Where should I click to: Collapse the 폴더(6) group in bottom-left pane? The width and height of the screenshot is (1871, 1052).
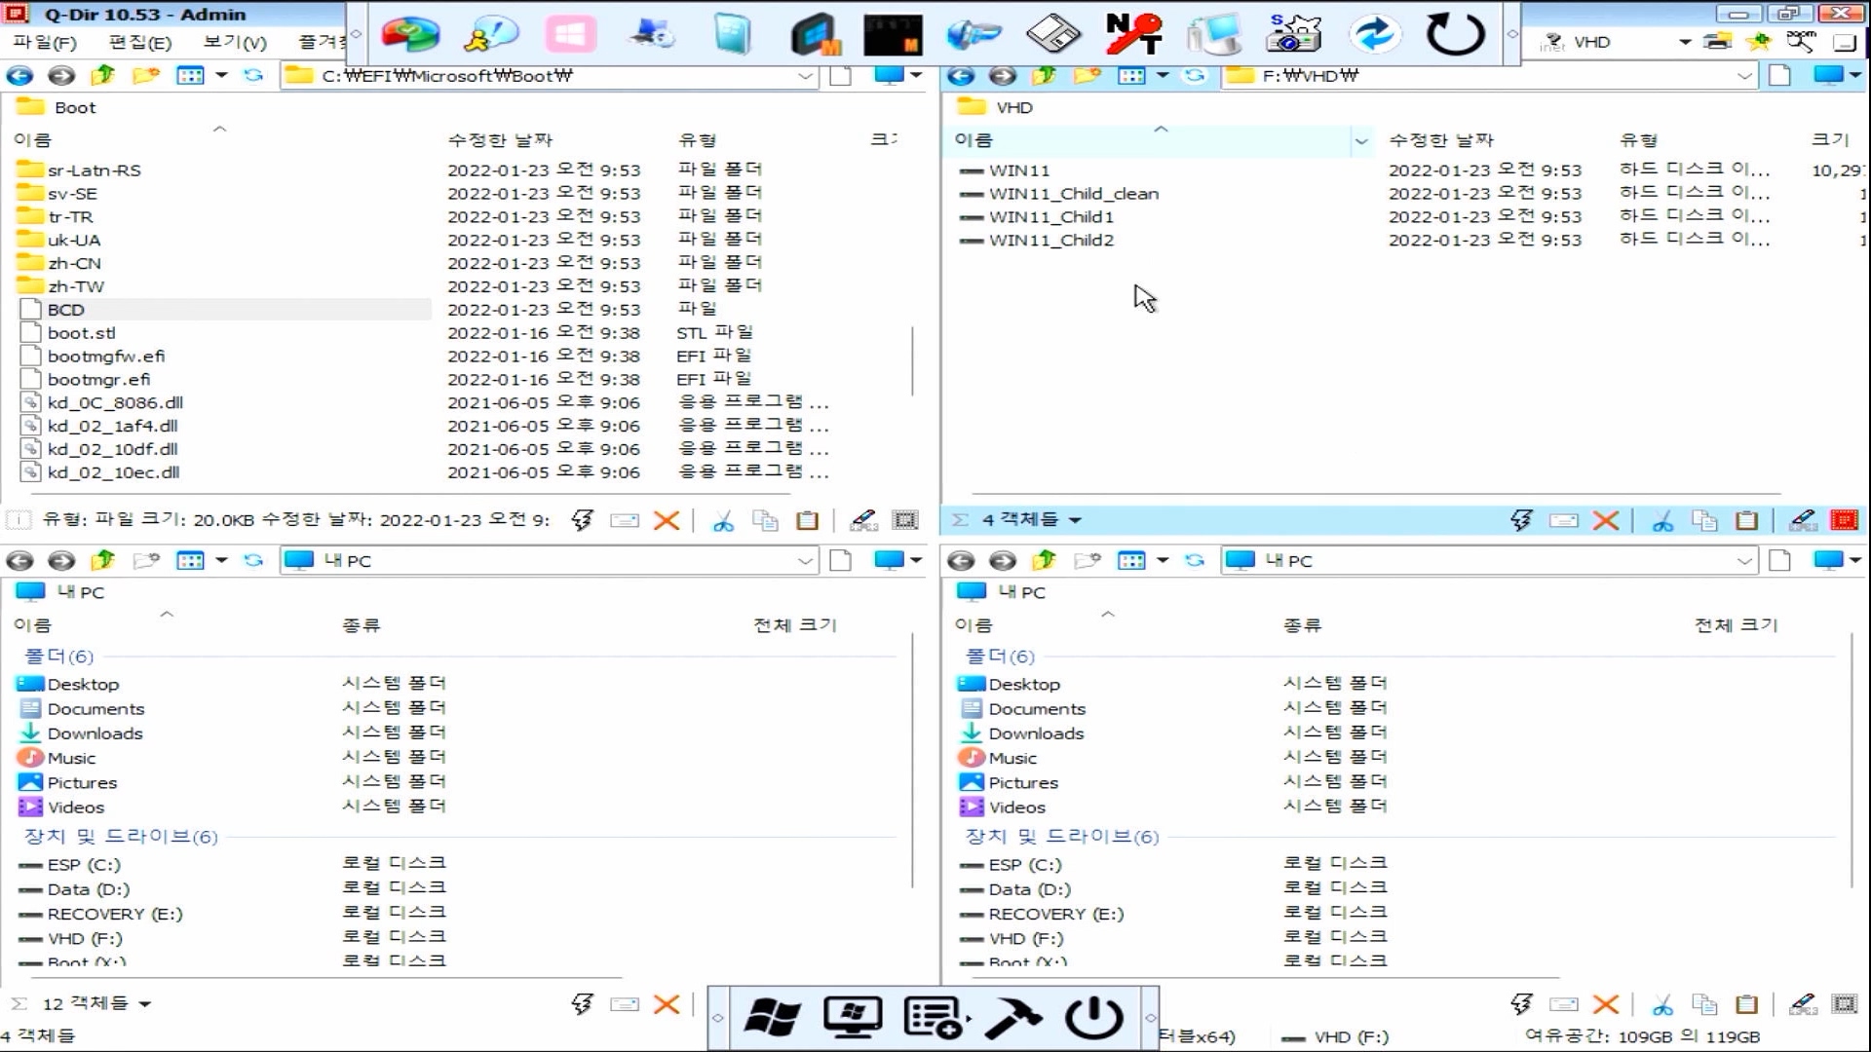tap(58, 656)
